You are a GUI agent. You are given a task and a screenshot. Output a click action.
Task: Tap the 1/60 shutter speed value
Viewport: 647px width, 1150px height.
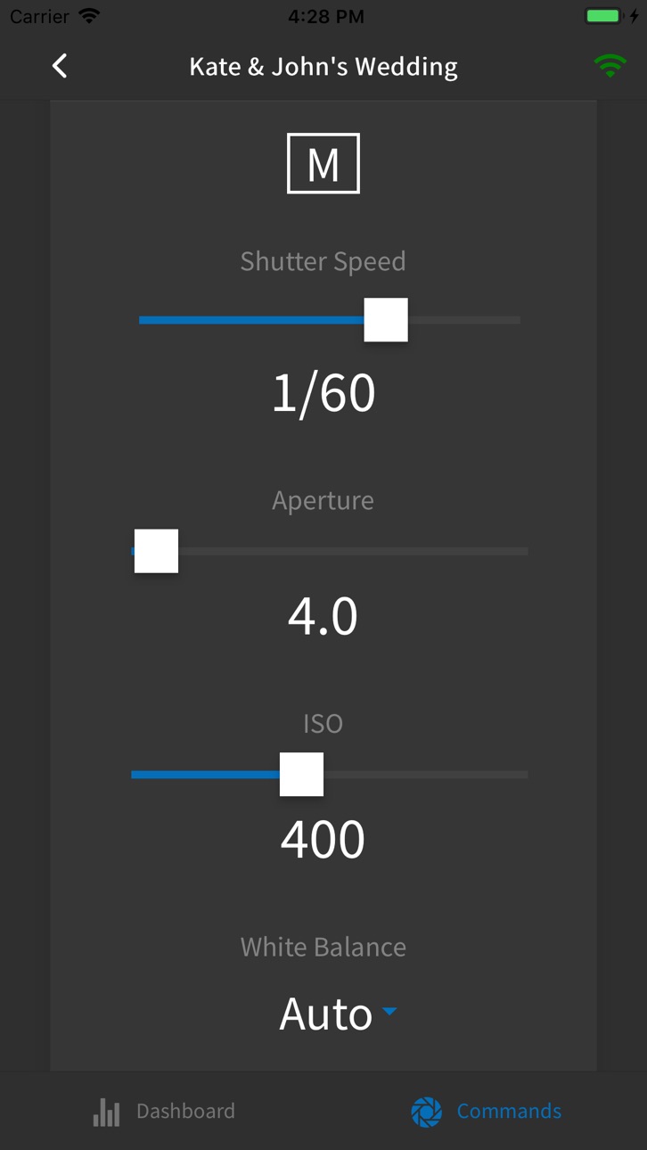pos(323,393)
